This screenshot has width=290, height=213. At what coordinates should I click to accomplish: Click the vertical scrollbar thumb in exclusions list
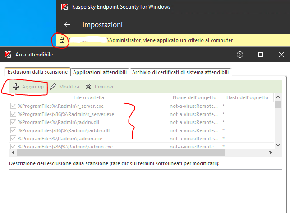click(278, 104)
